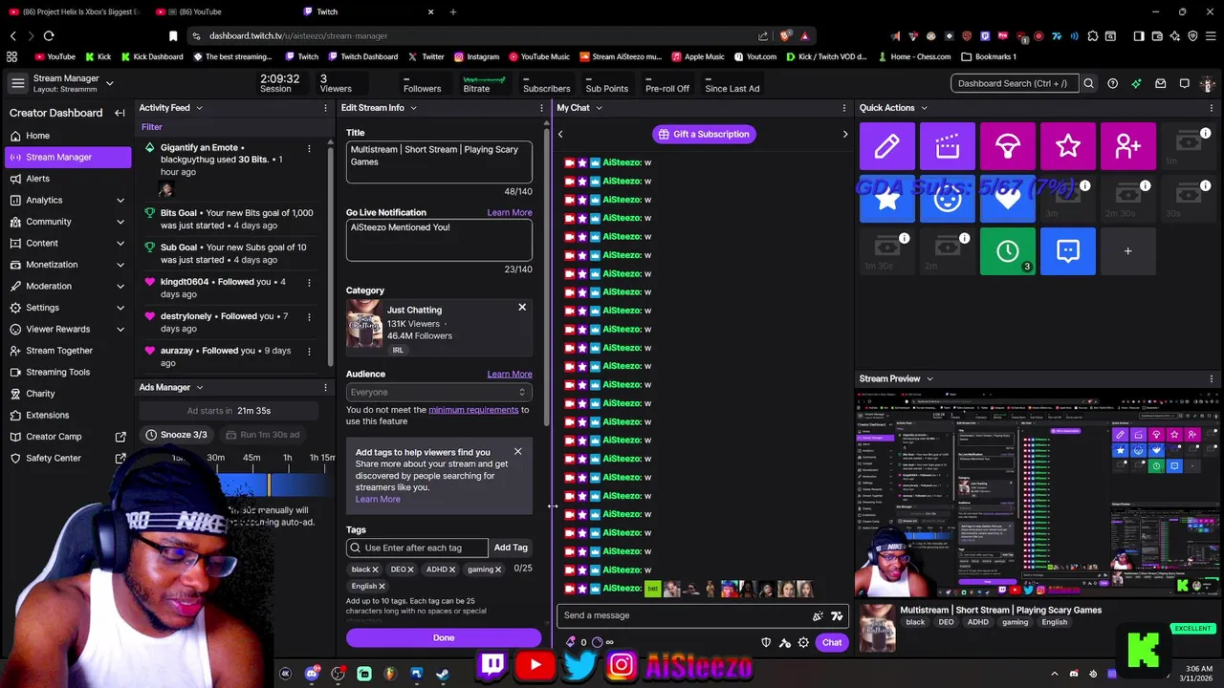This screenshot has height=688, width=1224.
Task: Remove the gaming tag
Action: (x=498, y=570)
